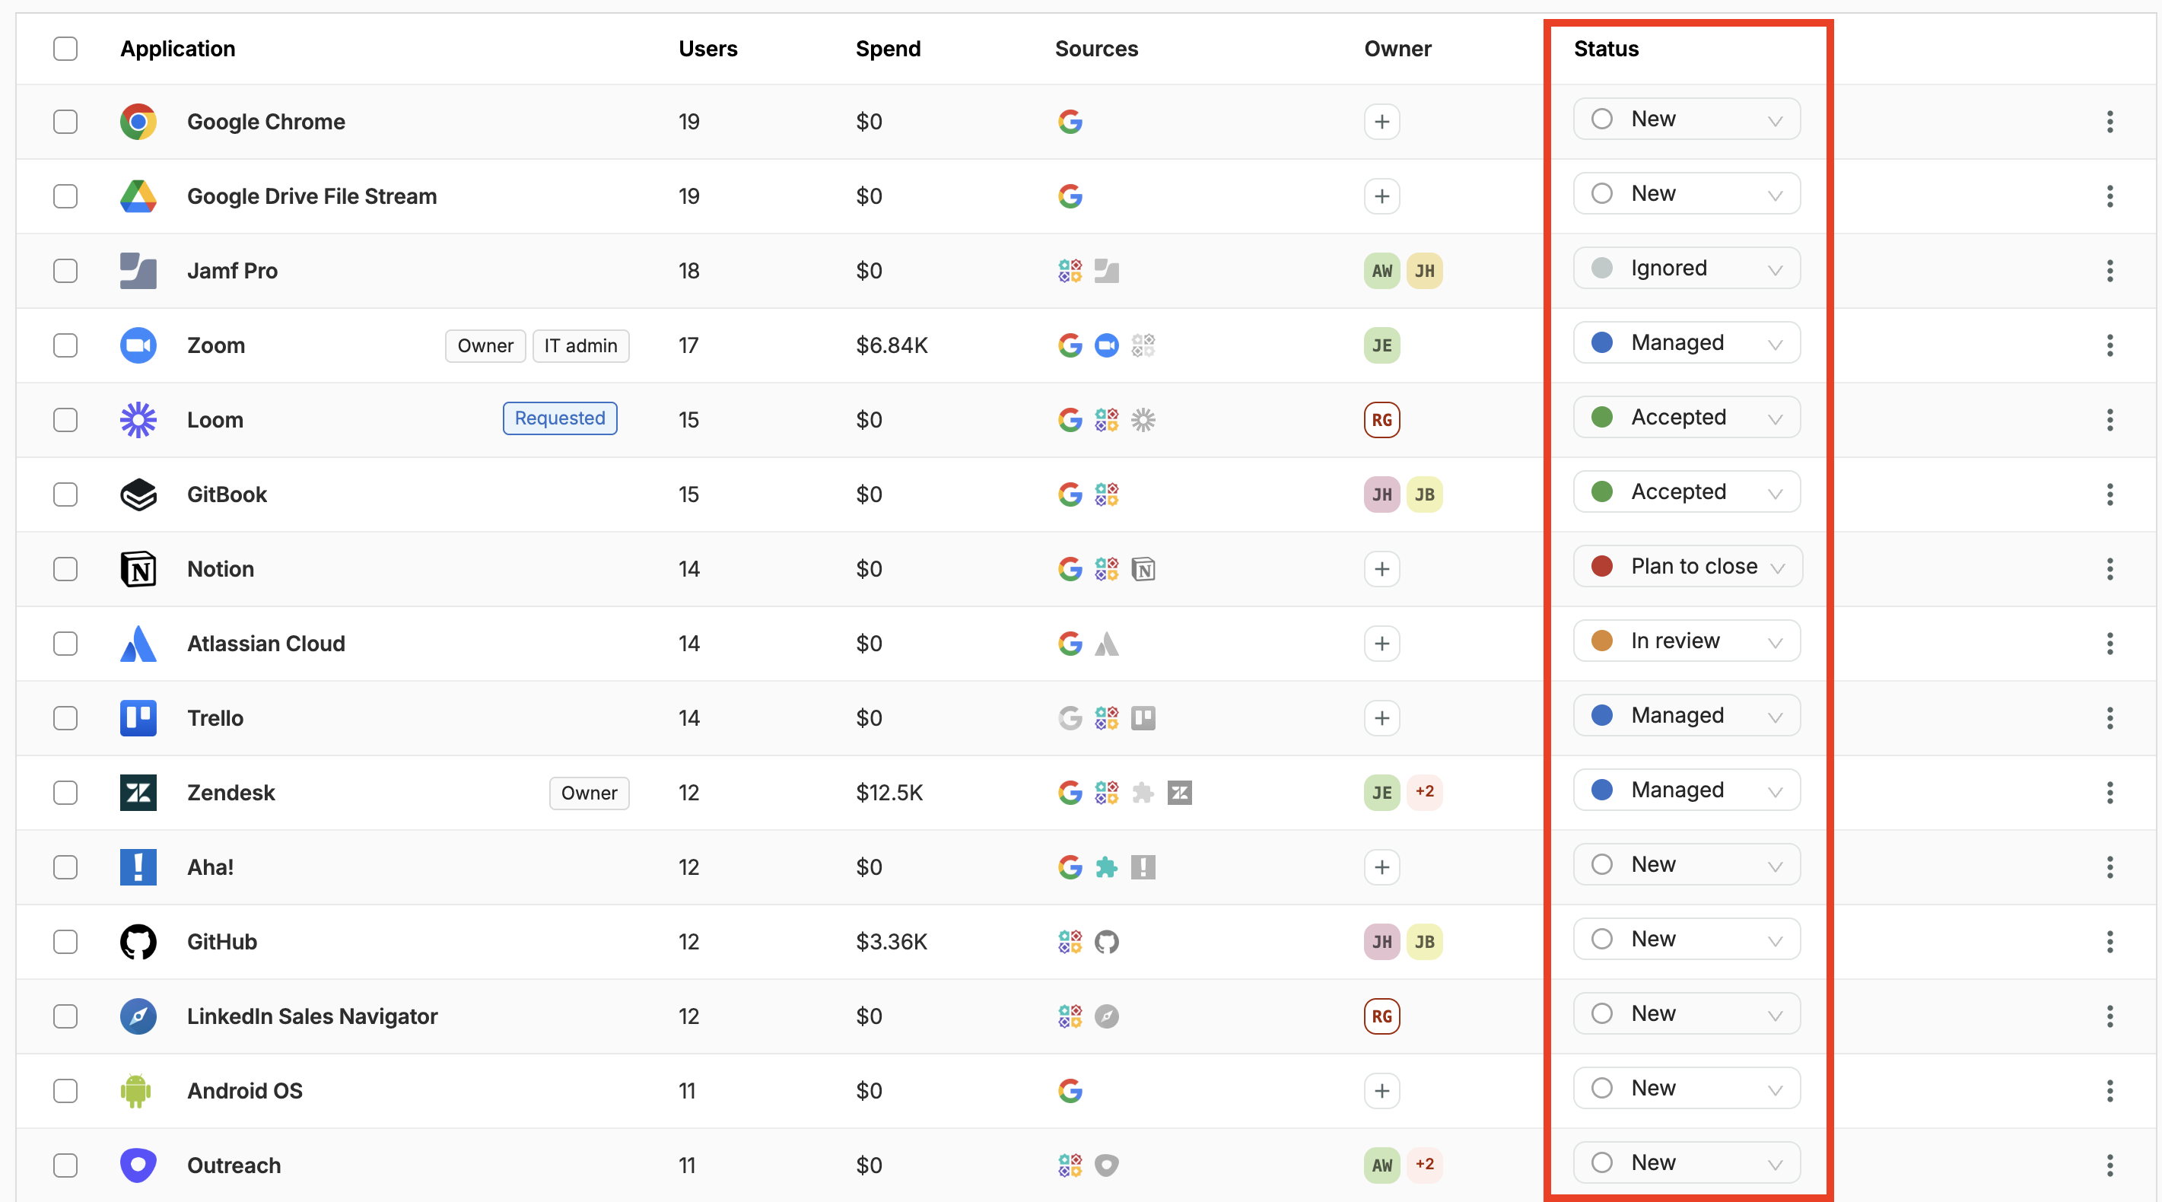Click the GitHub source icon in Sources

pyautogui.click(x=1106, y=942)
